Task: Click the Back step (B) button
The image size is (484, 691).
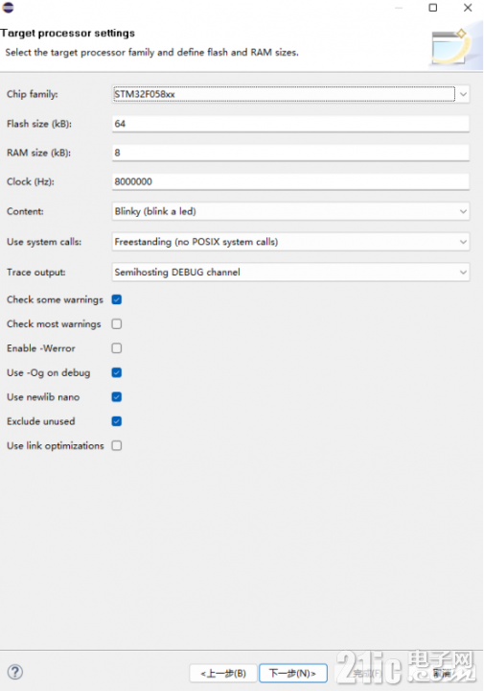Action: pyautogui.click(x=223, y=674)
